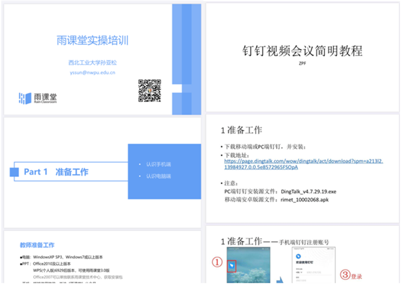Select the DingTalk_v4.7.29.19.exe file name text
The width and height of the screenshot is (401, 285).
pyautogui.click(x=308, y=192)
